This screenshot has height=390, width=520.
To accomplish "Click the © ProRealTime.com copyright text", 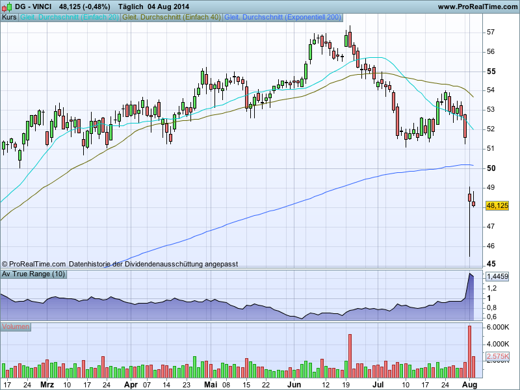I will pos(34,264).
